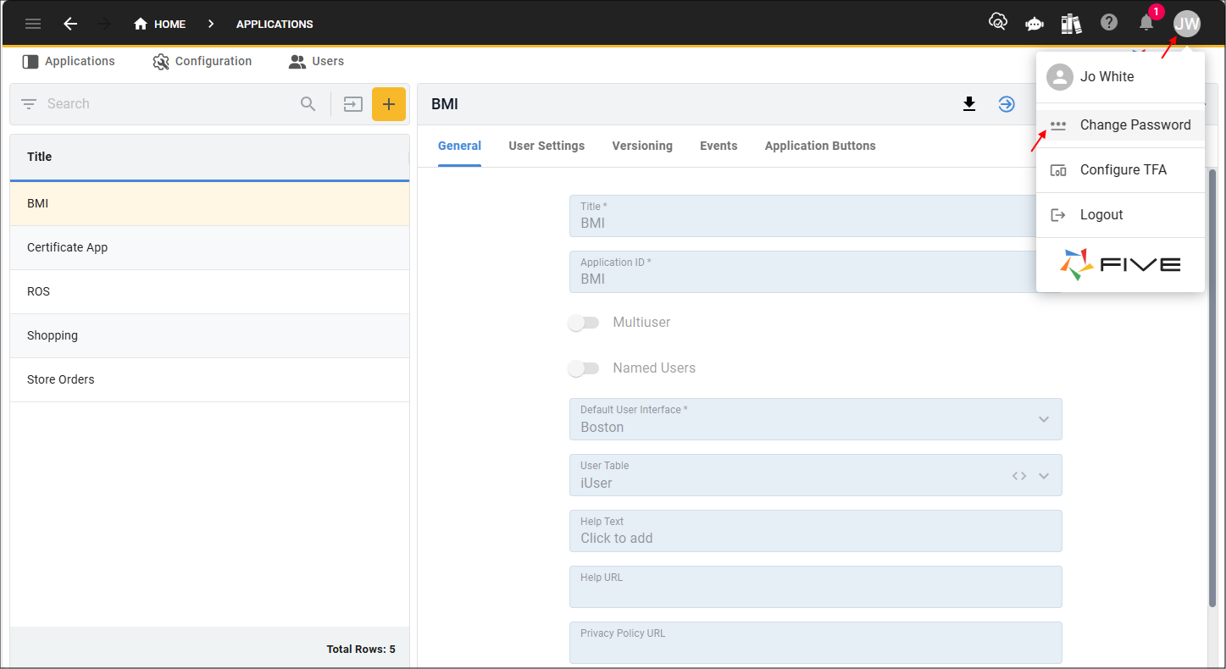The image size is (1226, 669).
Task: Select the Certificate App row
Action: click(209, 248)
